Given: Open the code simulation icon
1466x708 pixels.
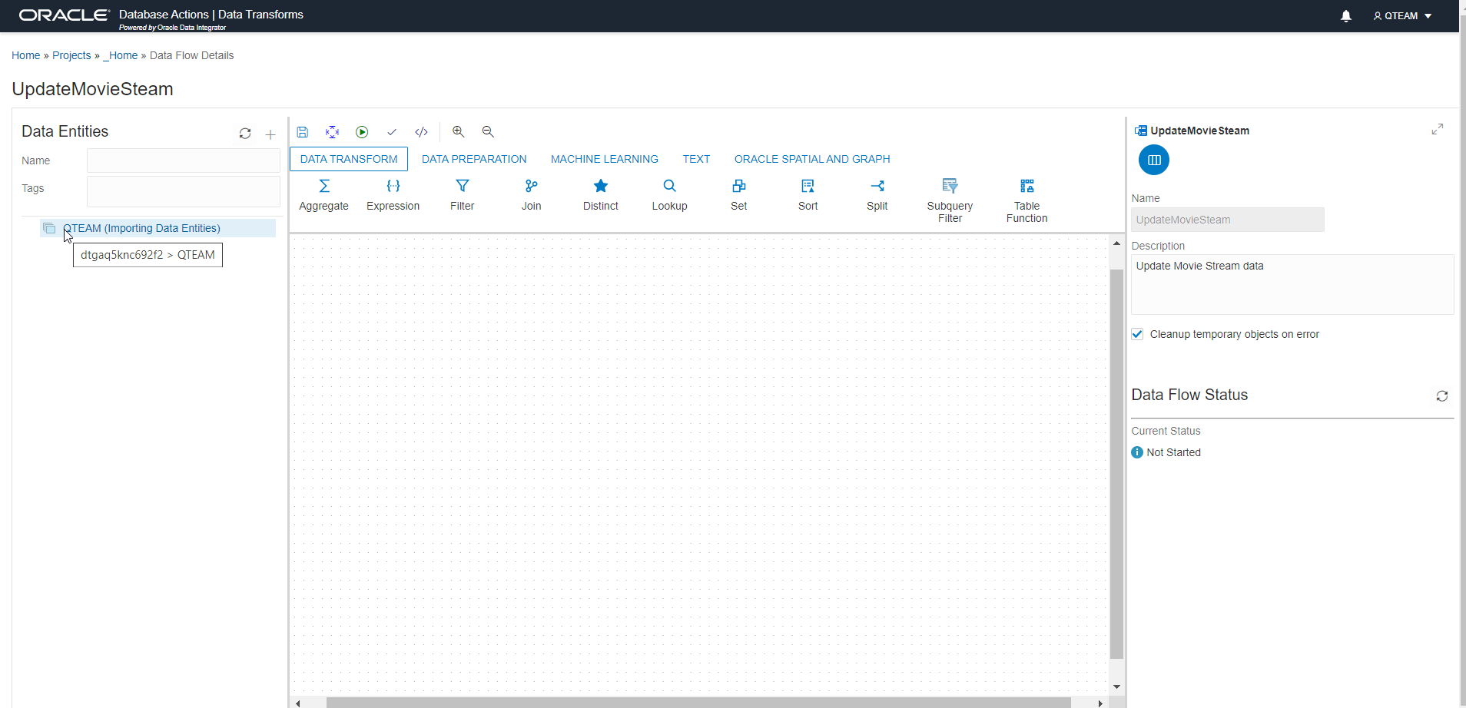Looking at the screenshot, I should point(421,132).
